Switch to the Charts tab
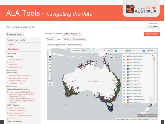This screenshot has height=124, width=165. click(67, 39)
